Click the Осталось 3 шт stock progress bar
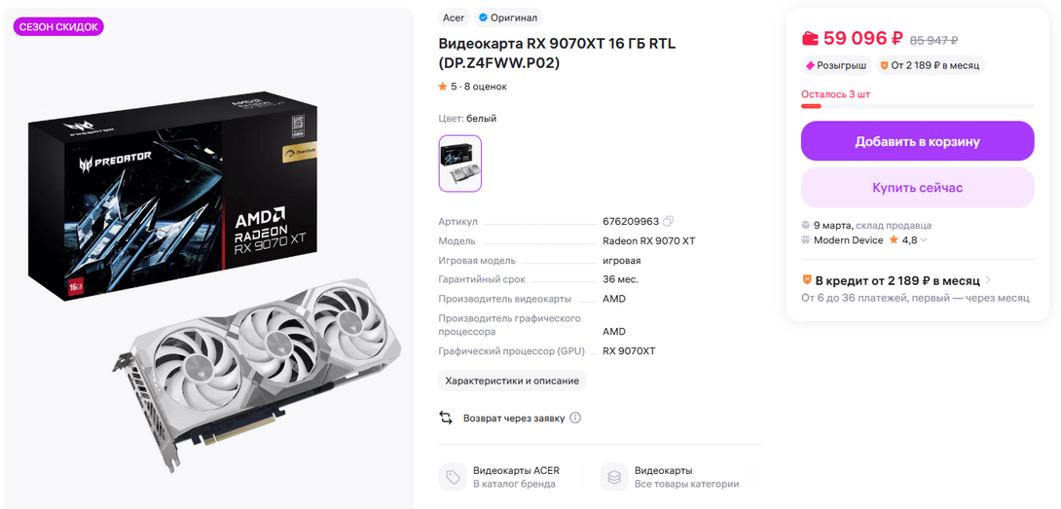This screenshot has width=1061, height=509. click(918, 106)
